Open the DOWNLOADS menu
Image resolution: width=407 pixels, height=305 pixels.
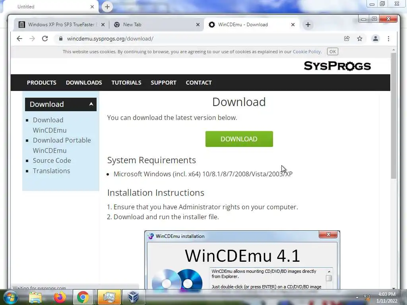point(84,83)
